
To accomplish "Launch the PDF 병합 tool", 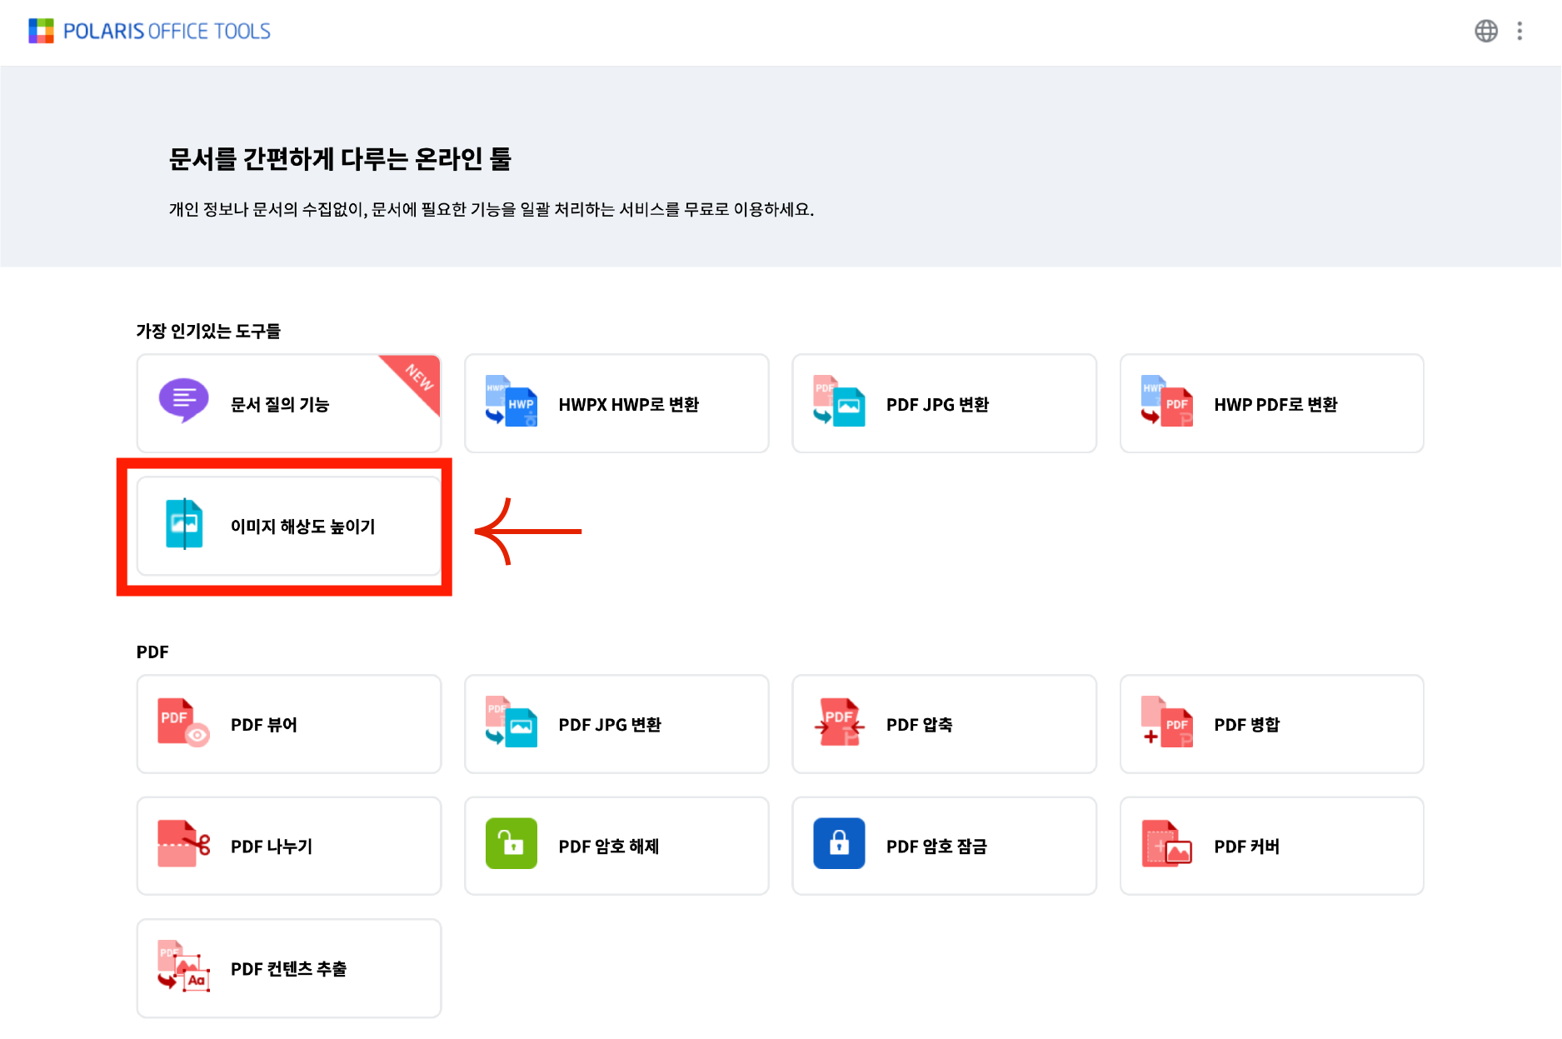I will pos(1272,724).
